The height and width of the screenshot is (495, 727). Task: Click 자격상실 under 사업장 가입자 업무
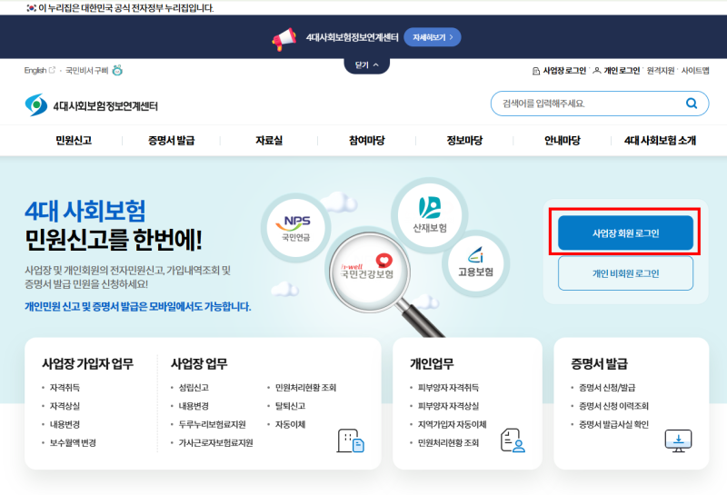[65, 406]
